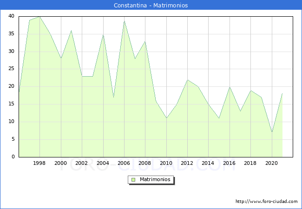Click the y-axis value 10
The height and width of the screenshot is (209, 302).
click(x=11, y=121)
